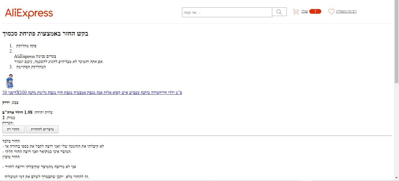Select step three text 'המחלוקת הסתיימה'

coord(31,67)
